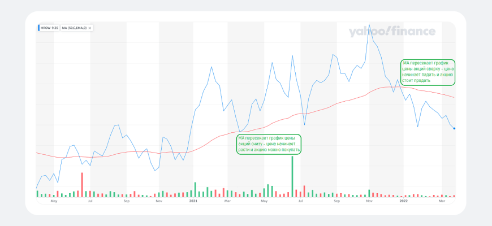Image resolution: width=492 pixels, height=226 pixels.
Task: Click the 2021 label on the time axis
Action: pos(193,201)
